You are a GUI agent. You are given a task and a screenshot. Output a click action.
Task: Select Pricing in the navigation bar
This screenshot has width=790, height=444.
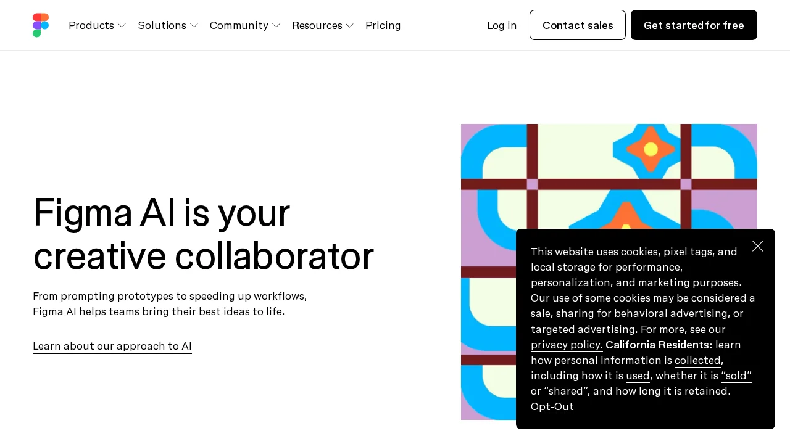[383, 25]
